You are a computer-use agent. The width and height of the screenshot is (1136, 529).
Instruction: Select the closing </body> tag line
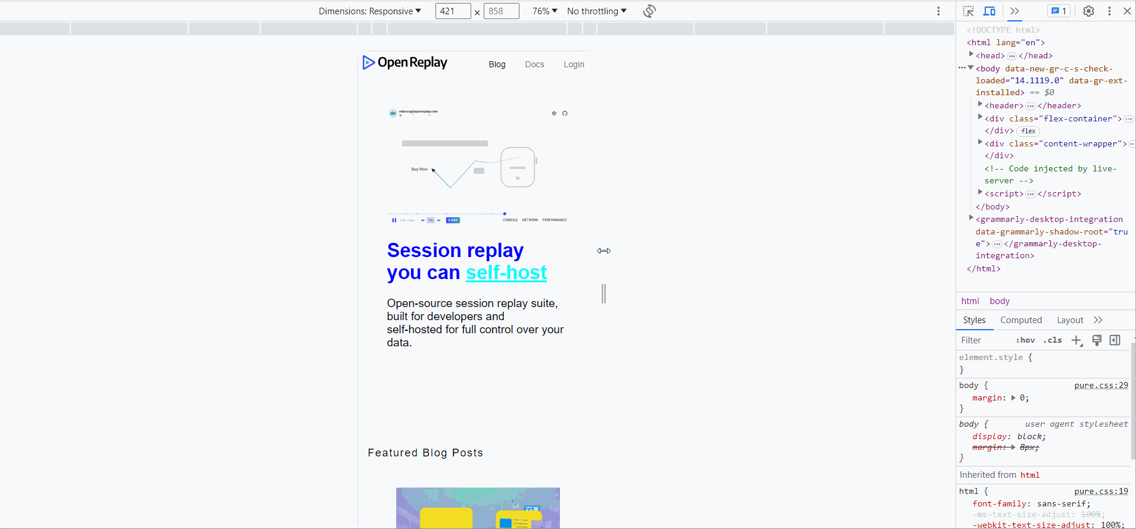click(992, 207)
